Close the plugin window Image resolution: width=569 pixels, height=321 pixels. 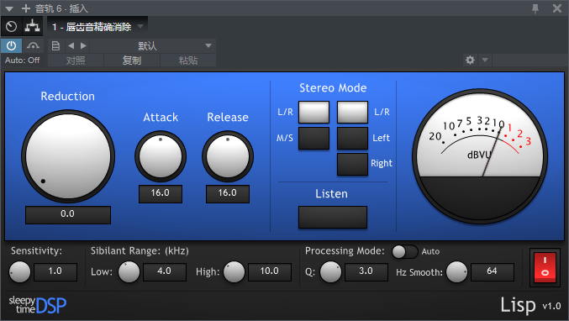[557, 8]
